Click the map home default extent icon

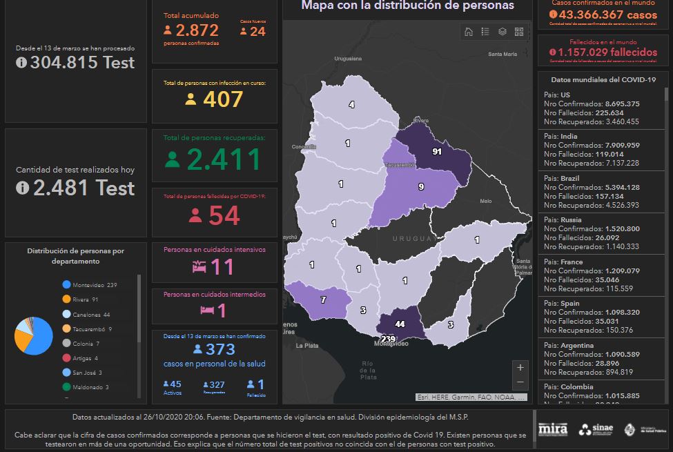(469, 32)
